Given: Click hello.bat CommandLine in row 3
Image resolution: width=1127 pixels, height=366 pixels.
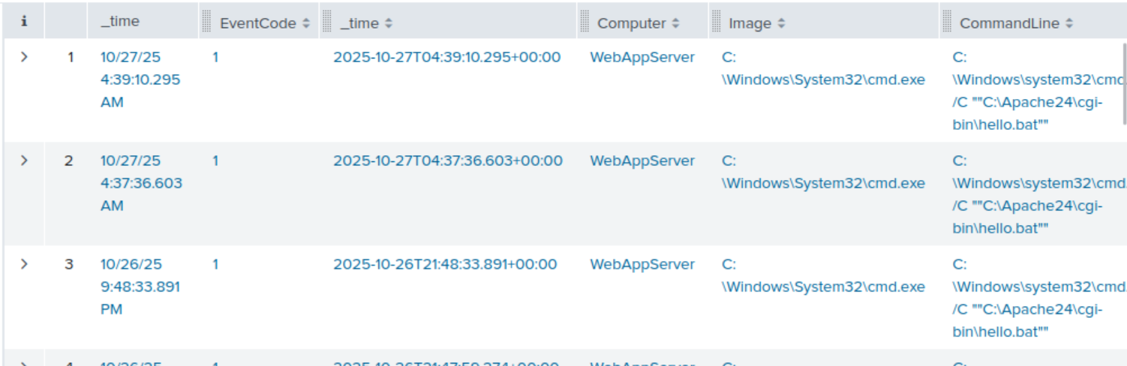Looking at the screenshot, I should 1038,298.
